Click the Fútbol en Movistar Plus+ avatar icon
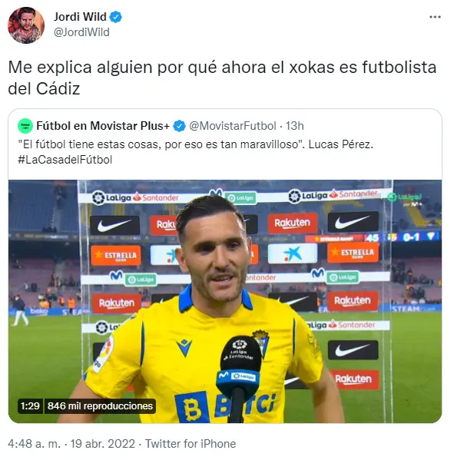This screenshot has height=460, width=454. (x=25, y=126)
